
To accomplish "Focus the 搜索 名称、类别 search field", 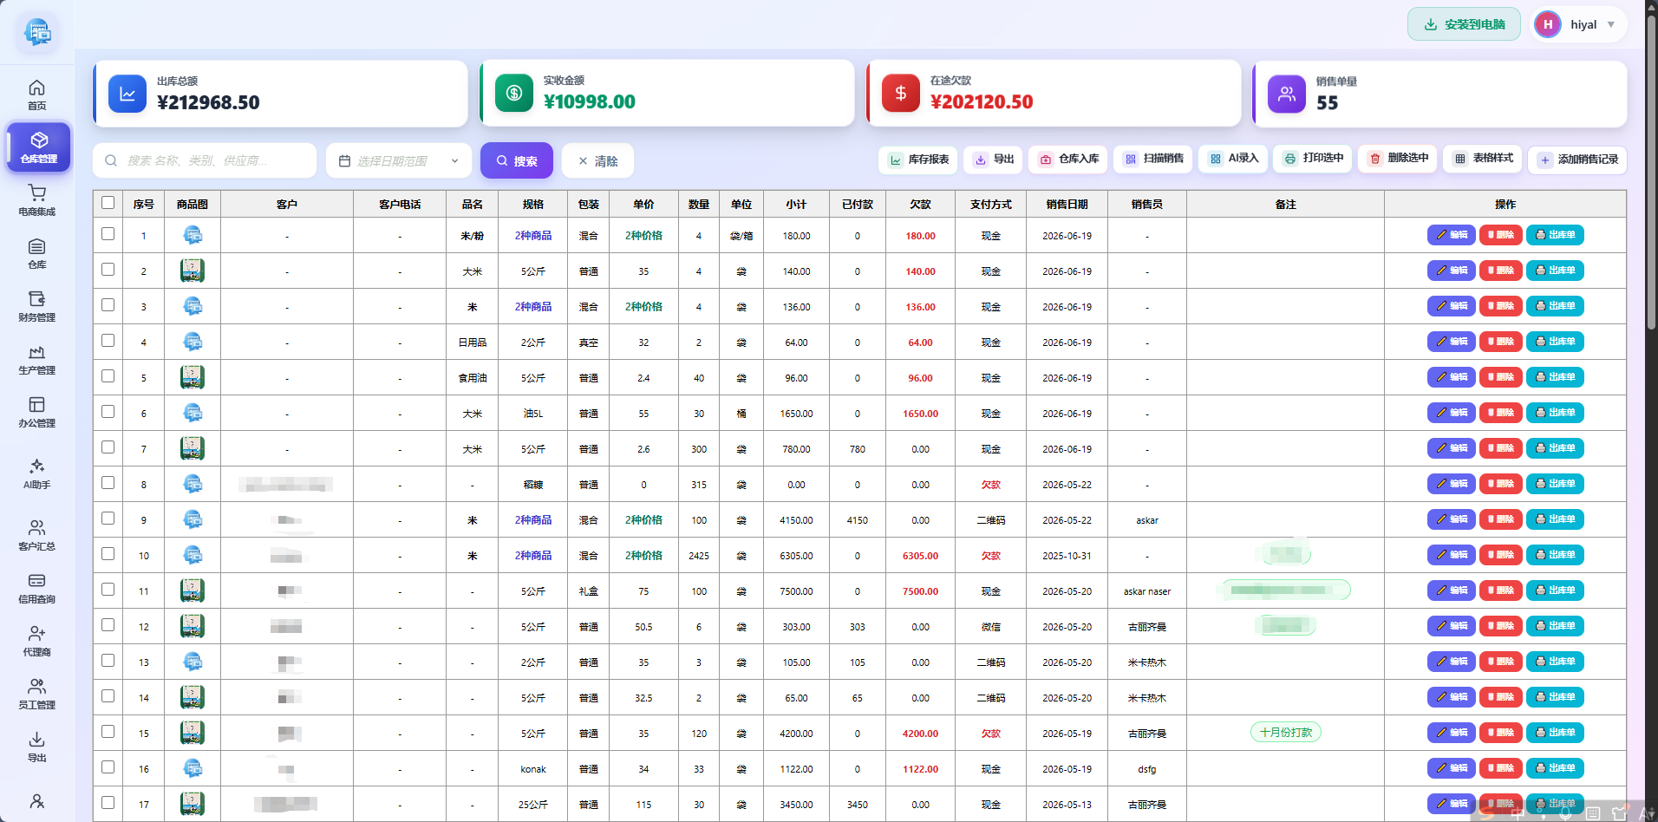I will 205,160.
